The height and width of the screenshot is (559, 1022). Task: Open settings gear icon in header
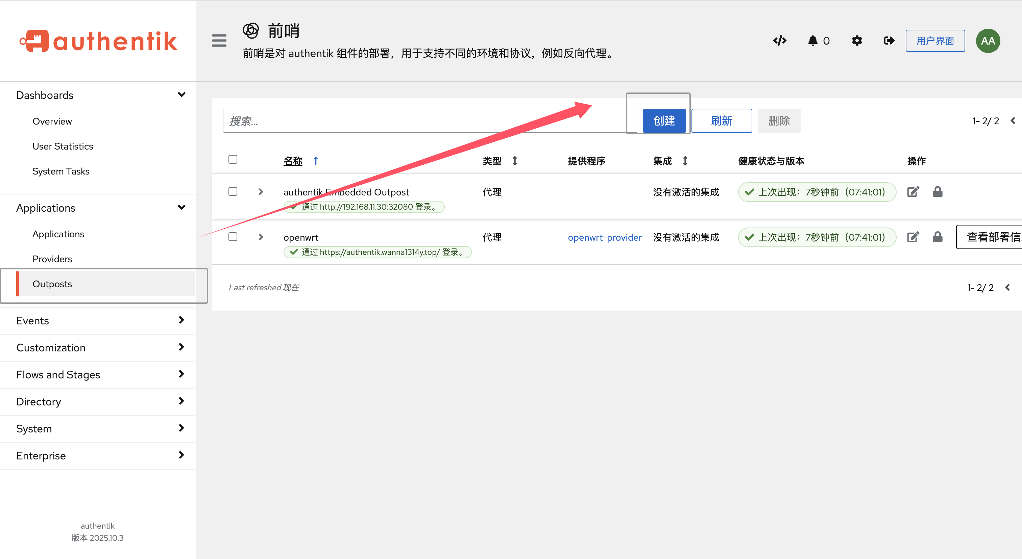coord(857,41)
